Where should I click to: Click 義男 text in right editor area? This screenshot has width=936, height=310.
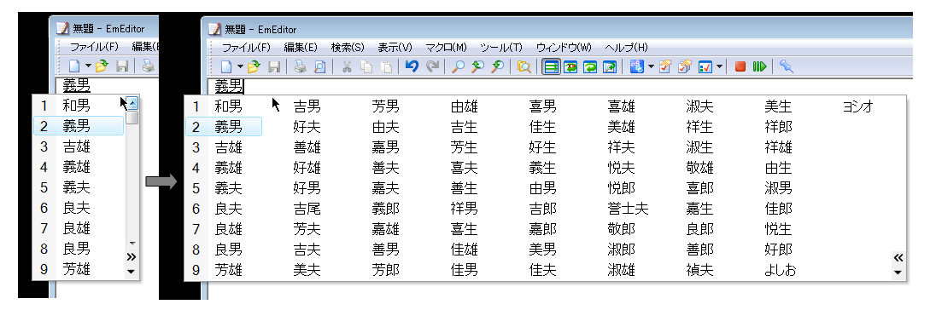(229, 86)
